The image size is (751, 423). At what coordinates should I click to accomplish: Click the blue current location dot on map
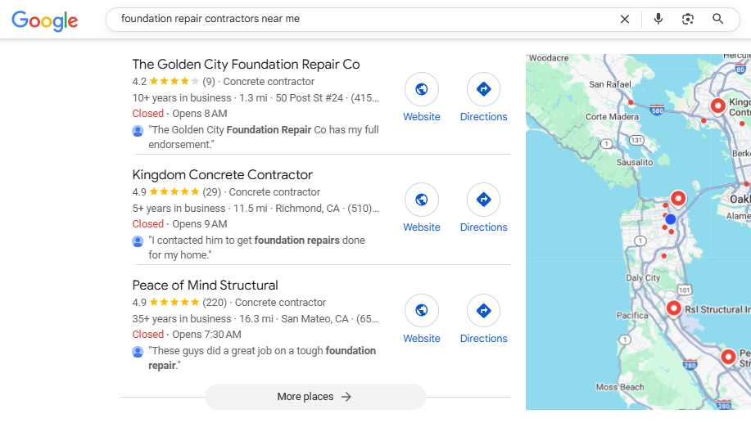(671, 219)
